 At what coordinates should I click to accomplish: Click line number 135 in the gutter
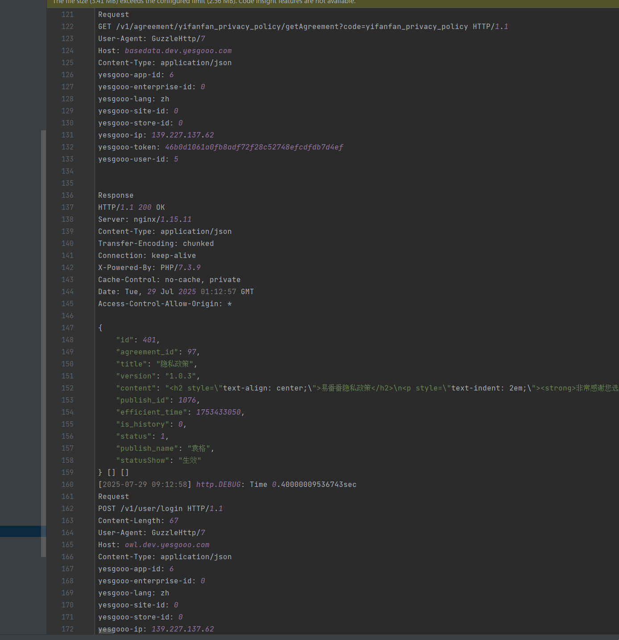[x=68, y=183]
